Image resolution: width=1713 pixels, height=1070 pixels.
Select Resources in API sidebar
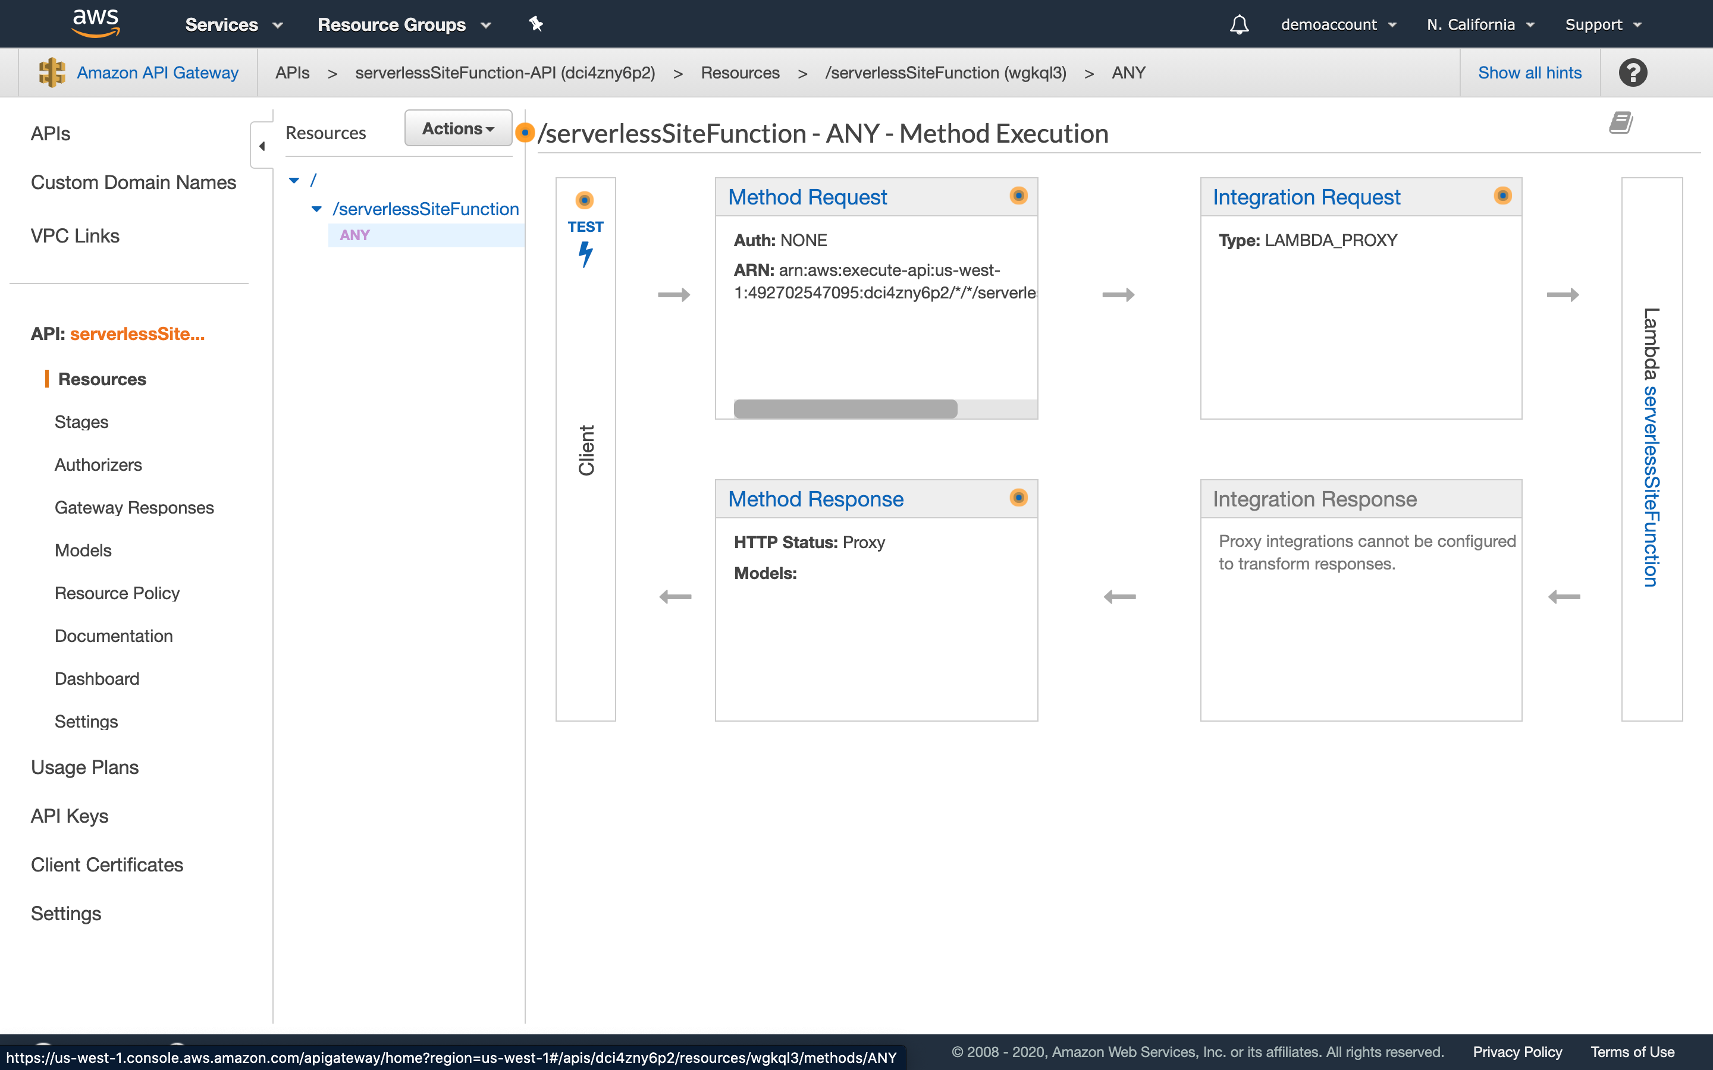tap(102, 379)
